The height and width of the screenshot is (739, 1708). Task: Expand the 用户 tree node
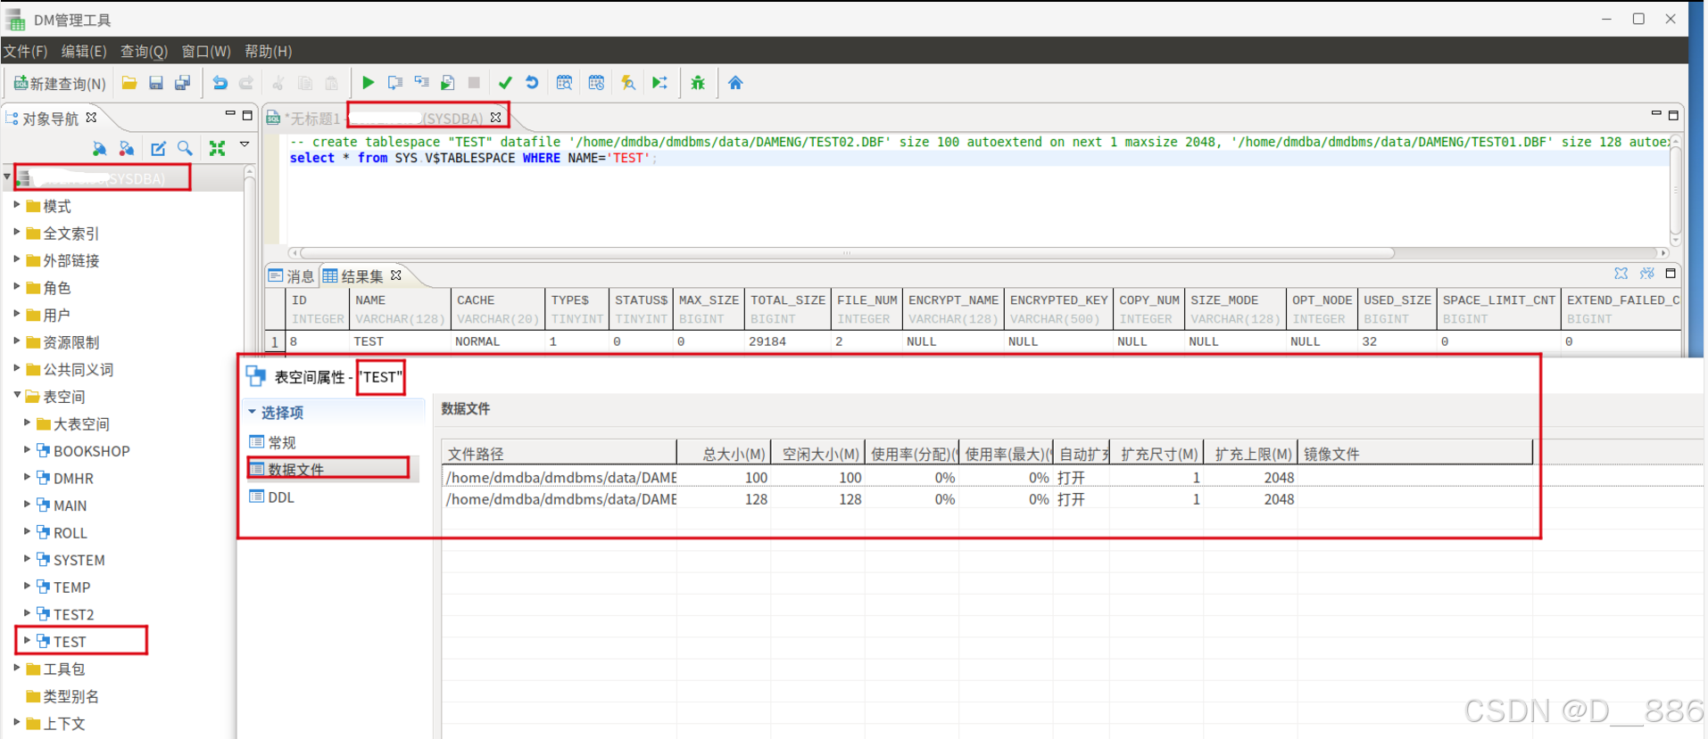tap(16, 314)
